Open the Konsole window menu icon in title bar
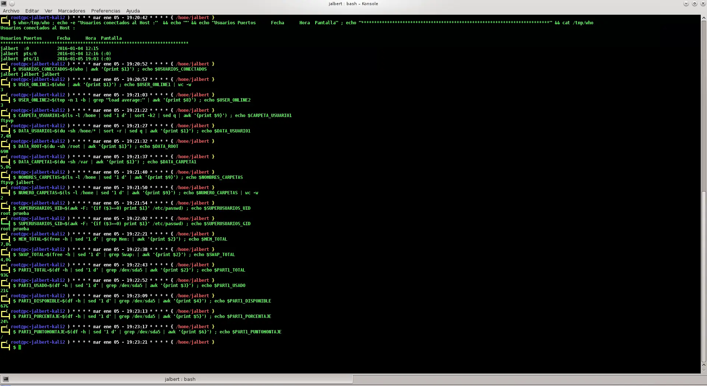This screenshot has height=386, width=707. click(4, 3)
